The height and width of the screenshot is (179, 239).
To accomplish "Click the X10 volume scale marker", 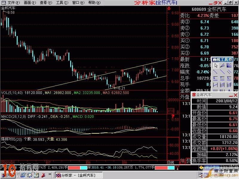I will pos(171,111).
